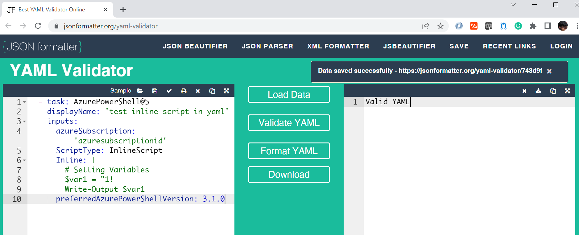Open the Chrome three-dot menu
Screen dimensions: 579x235
pyautogui.click(x=577, y=26)
